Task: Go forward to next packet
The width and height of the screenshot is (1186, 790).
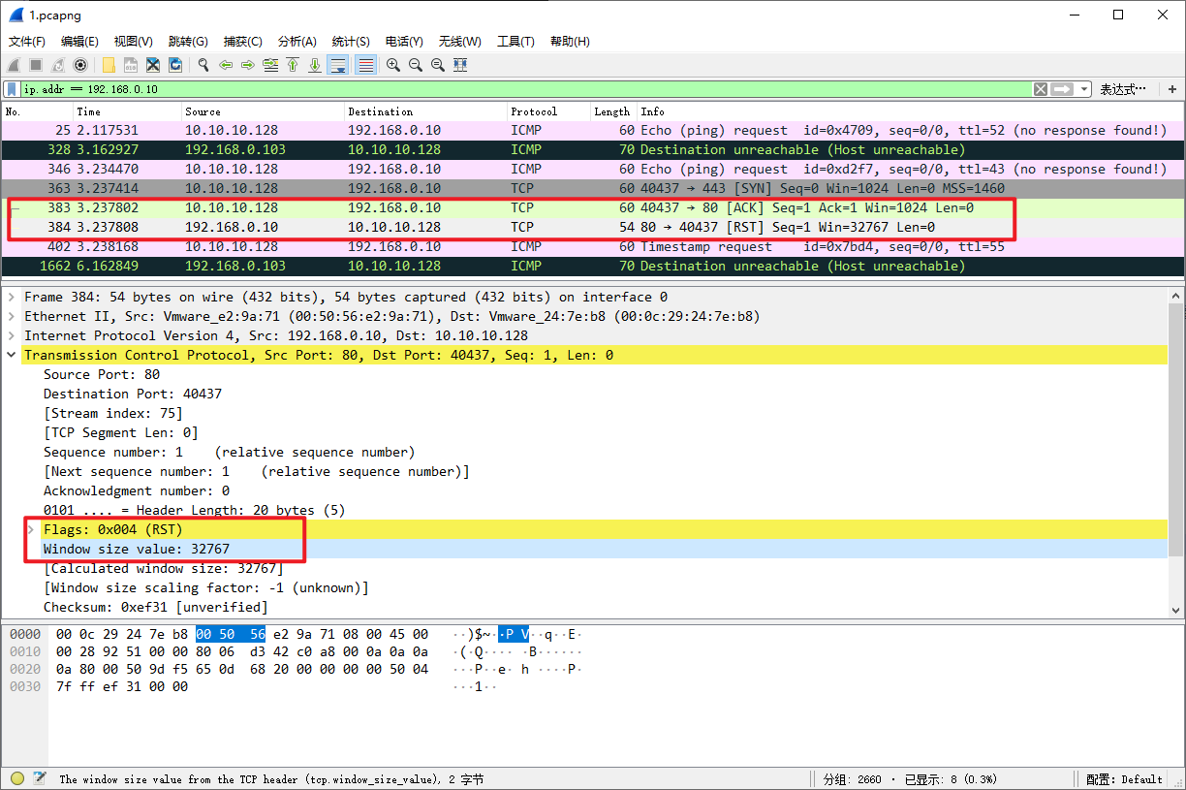Action: (x=248, y=65)
